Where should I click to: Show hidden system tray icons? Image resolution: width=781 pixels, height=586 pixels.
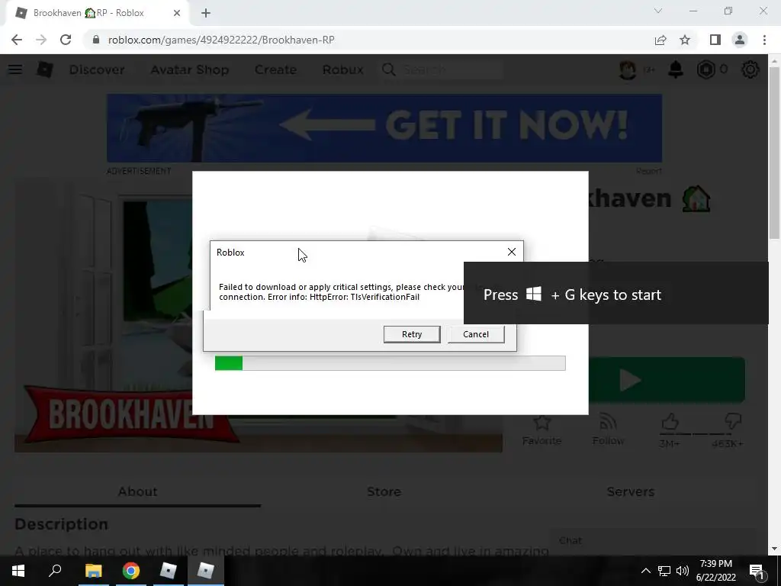(645, 571)
